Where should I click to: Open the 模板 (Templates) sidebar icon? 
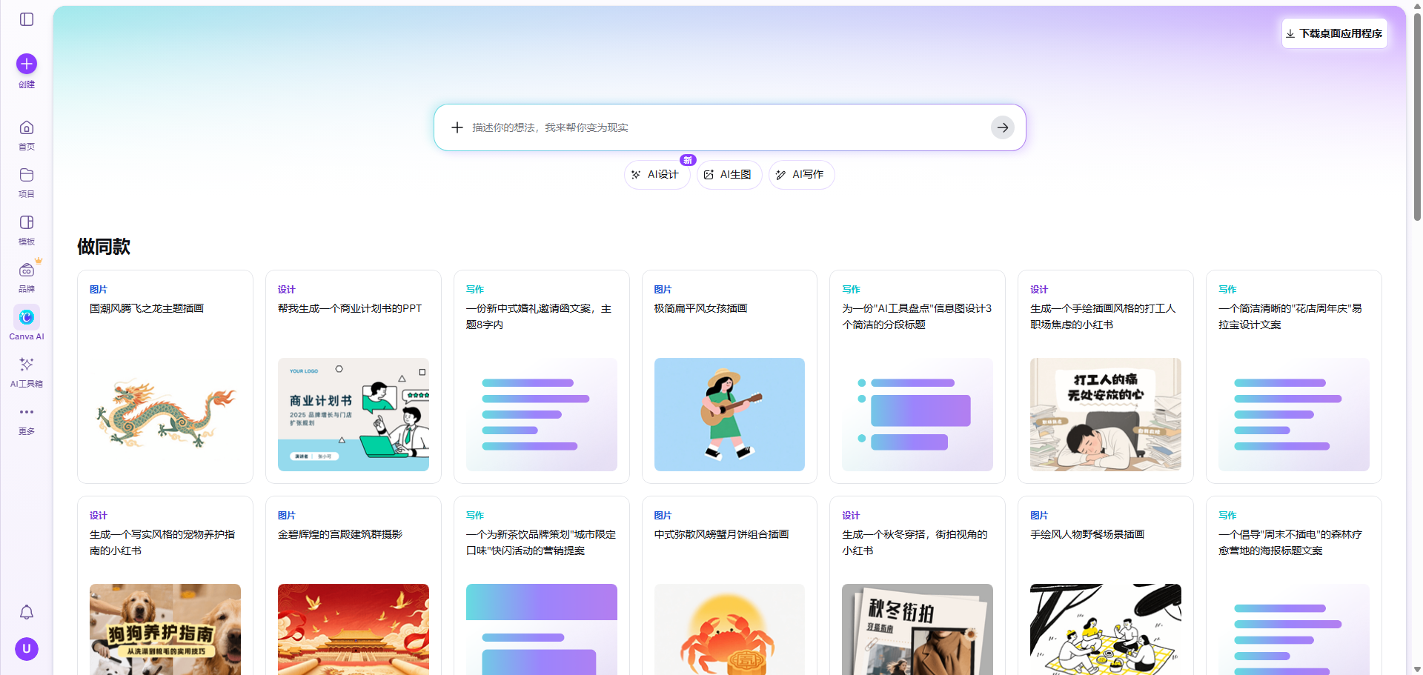26,222
